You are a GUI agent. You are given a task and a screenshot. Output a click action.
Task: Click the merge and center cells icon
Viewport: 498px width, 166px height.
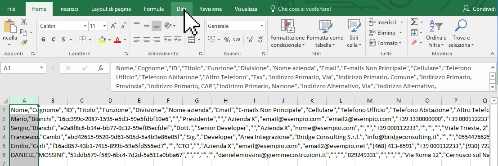(x=192, y=40)
